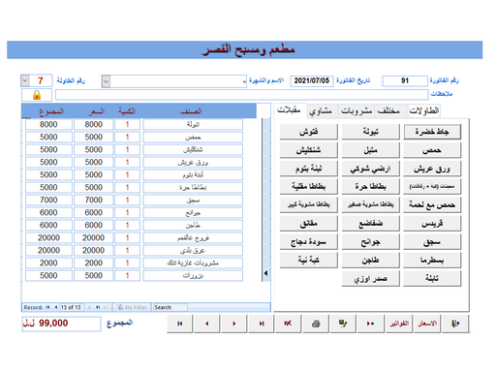Viewport: 496px width, 372px height.
Task: Click the printer icon button
Action: [x=316, y=324]
